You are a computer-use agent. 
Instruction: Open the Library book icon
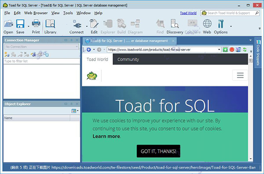tap(50, 24)
